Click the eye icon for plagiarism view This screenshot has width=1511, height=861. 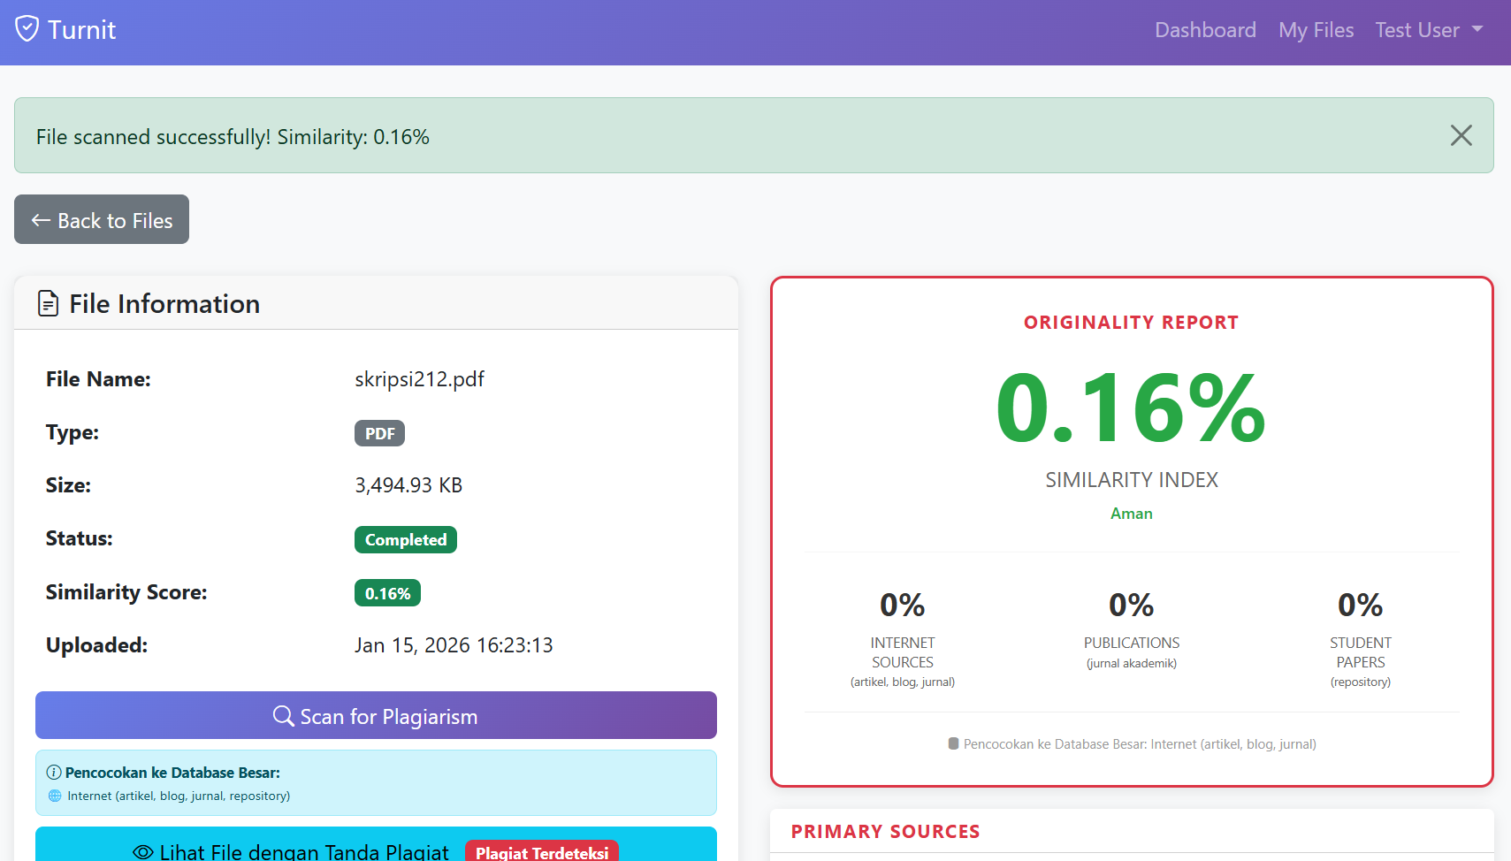coord(143,851)
